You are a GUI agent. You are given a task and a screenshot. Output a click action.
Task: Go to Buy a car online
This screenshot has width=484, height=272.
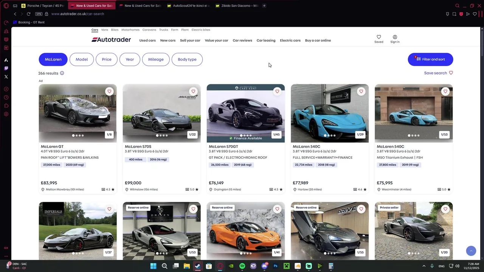pos(318,40)
